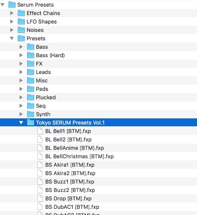Click the BL BellChristmas file icon
197x215 pixels.
pos(40,156)
